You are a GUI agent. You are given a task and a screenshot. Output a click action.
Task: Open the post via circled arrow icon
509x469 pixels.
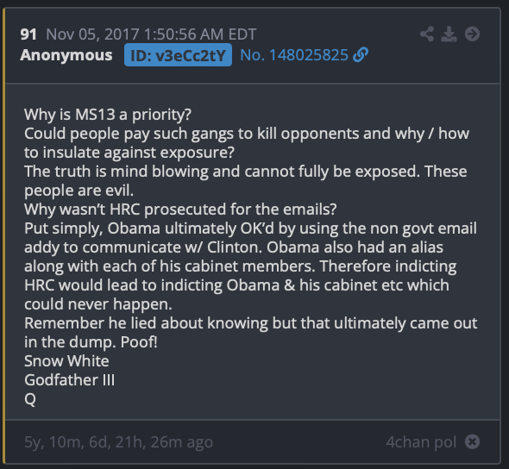click(x=472, y=34)
